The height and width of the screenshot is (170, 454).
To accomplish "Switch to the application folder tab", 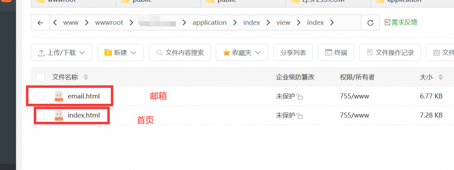I will (412, 3).
